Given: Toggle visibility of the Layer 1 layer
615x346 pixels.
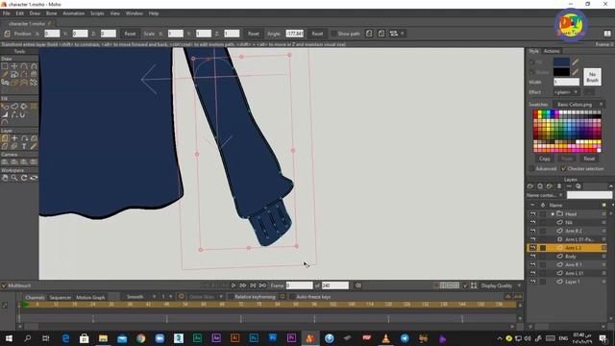Looking at the screenshot, I should [532, 282].
